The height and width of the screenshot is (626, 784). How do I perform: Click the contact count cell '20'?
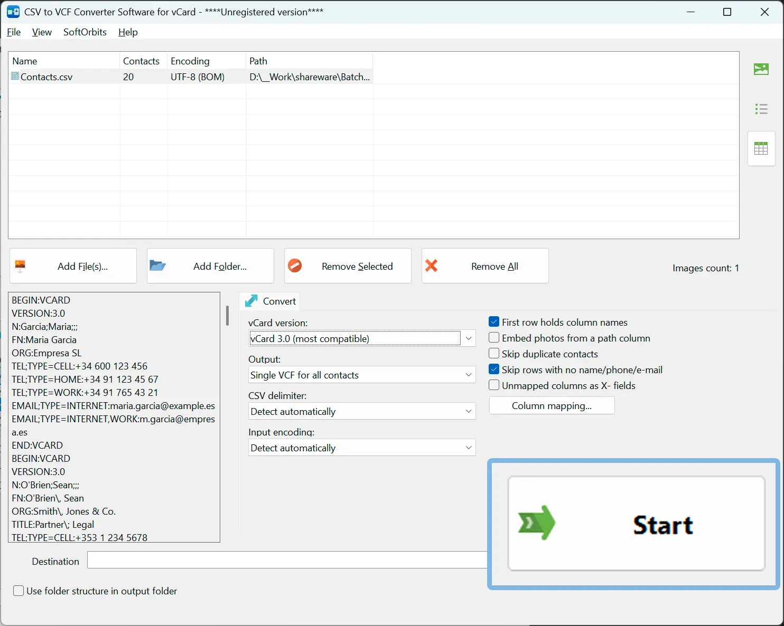tap(128, 77)
